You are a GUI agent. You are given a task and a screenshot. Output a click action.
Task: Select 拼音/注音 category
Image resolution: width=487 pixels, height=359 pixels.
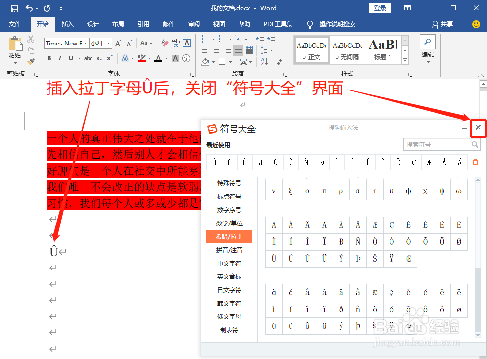point(229,250)
